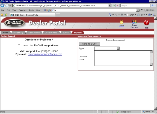Select the Support tab

[x=78, y=32]
